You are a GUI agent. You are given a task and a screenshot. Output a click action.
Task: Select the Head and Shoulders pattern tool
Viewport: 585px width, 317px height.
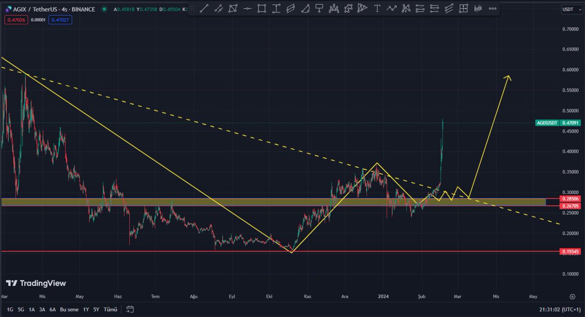(334, 8)
